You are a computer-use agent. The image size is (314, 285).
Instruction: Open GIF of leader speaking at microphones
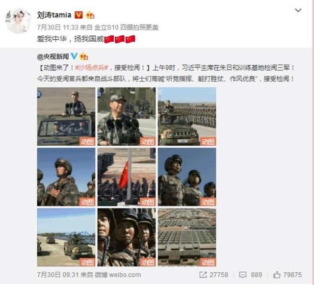(x=127, y=117)
